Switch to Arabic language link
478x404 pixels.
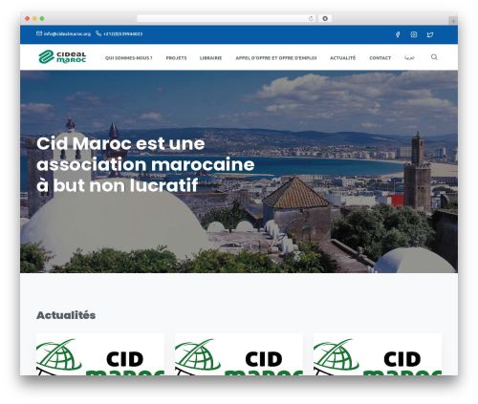coord(409,57)
